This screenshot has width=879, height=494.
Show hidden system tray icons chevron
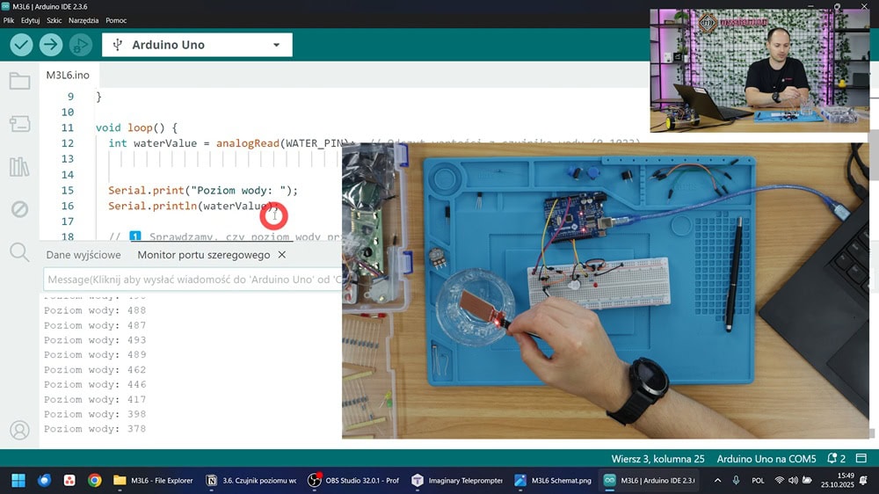pos(718,481)
